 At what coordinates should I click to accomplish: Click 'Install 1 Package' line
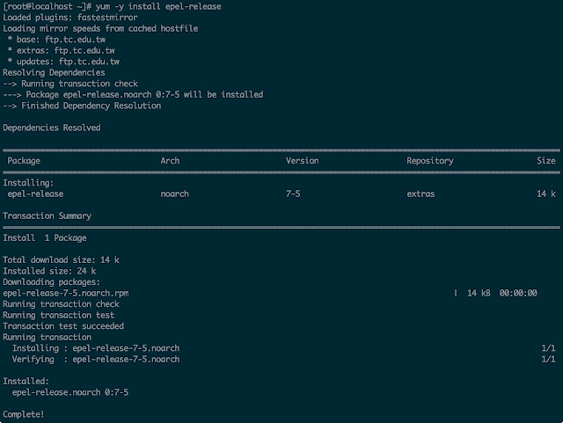(45, 238)
